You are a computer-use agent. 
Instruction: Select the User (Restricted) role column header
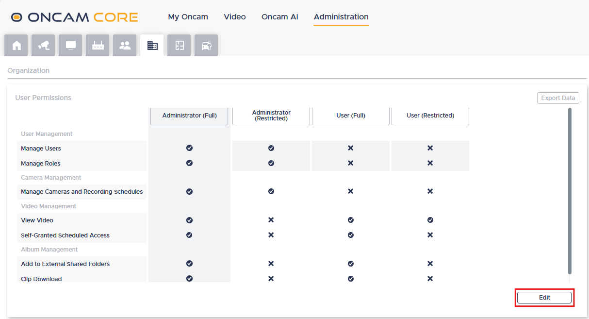point(430,116)
